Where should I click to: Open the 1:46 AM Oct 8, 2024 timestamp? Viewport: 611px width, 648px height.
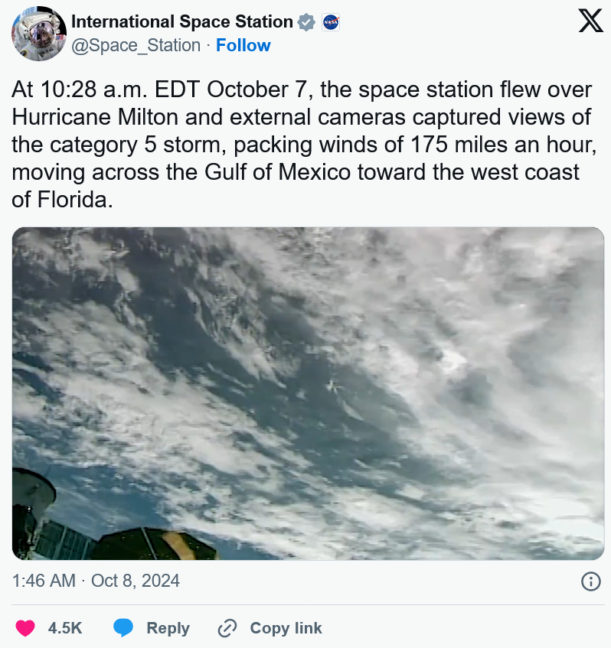point(96,581)
